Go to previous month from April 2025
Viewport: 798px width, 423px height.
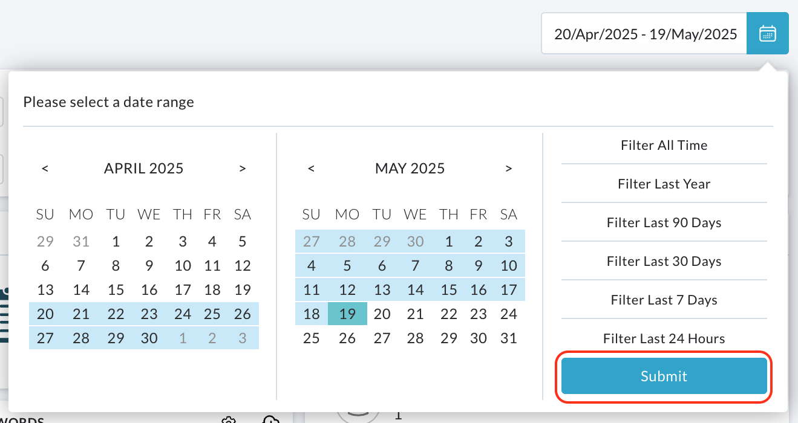(45, 169)
